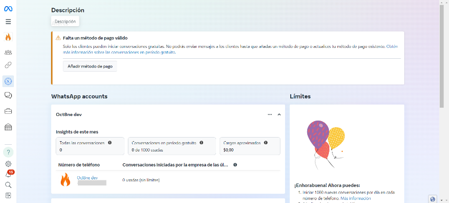Screen dimensions: 449x203
Task: Click the search magnifier icon
Action: pyautogui.click(x=8, y=185)
